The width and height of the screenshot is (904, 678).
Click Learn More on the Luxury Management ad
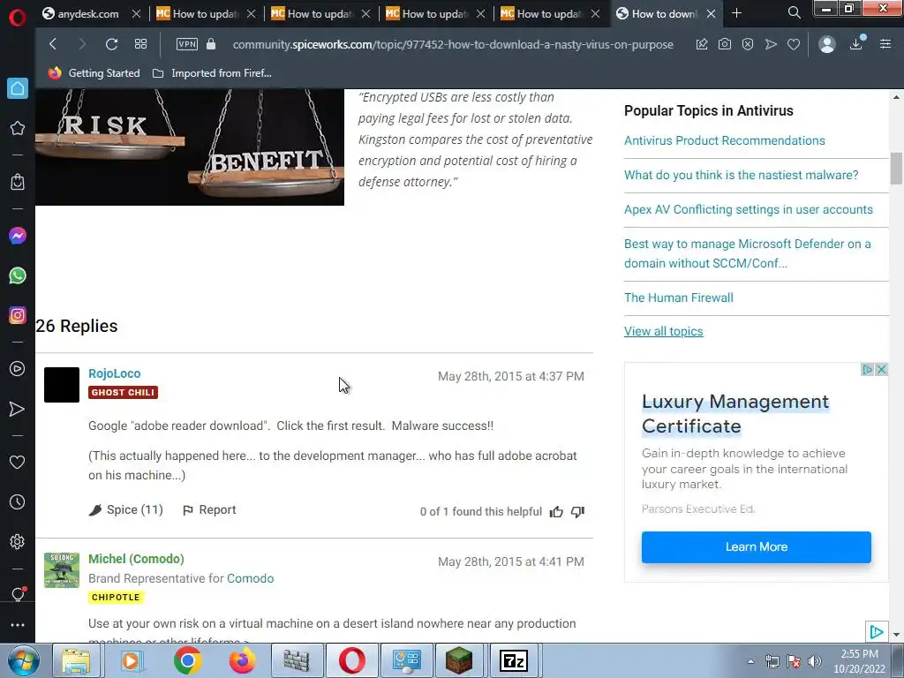pyautogui.click(x=756, y=547)
